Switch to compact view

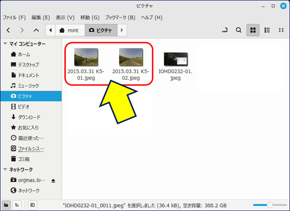pyautogui.click(x=281, y=30)
